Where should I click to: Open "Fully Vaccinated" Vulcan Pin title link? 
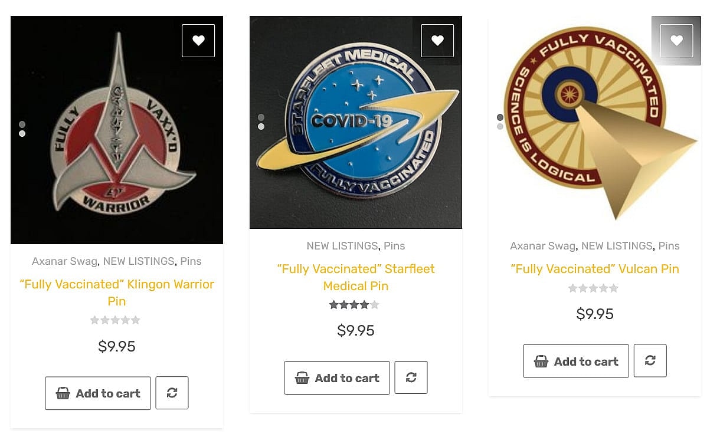pos(595,269)
